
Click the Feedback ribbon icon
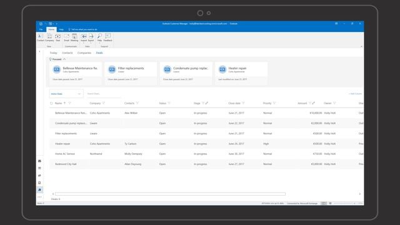tap(107, 37)
